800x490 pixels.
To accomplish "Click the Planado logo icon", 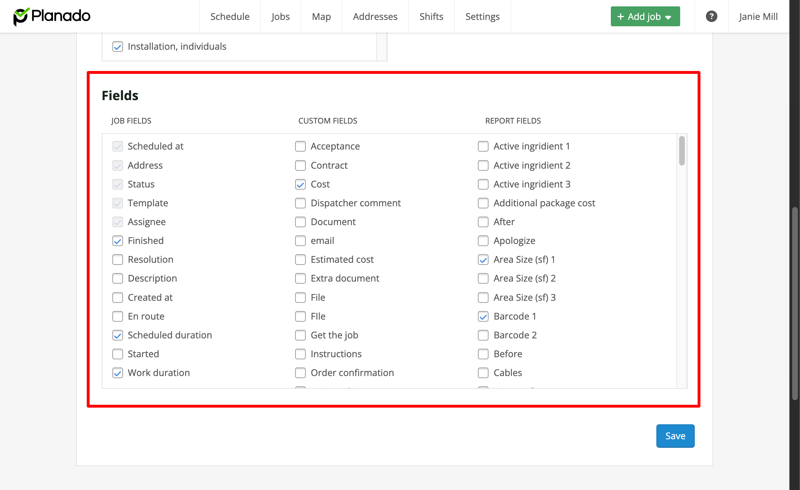I will pos(21,16).
